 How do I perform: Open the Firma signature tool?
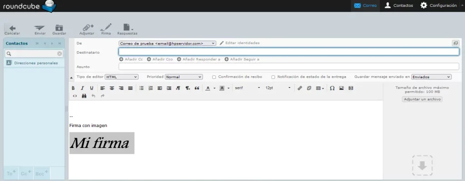106,29
